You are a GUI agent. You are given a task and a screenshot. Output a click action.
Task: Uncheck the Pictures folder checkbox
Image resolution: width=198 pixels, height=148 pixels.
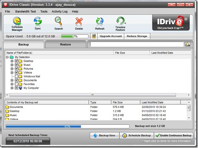click(16, 69)
